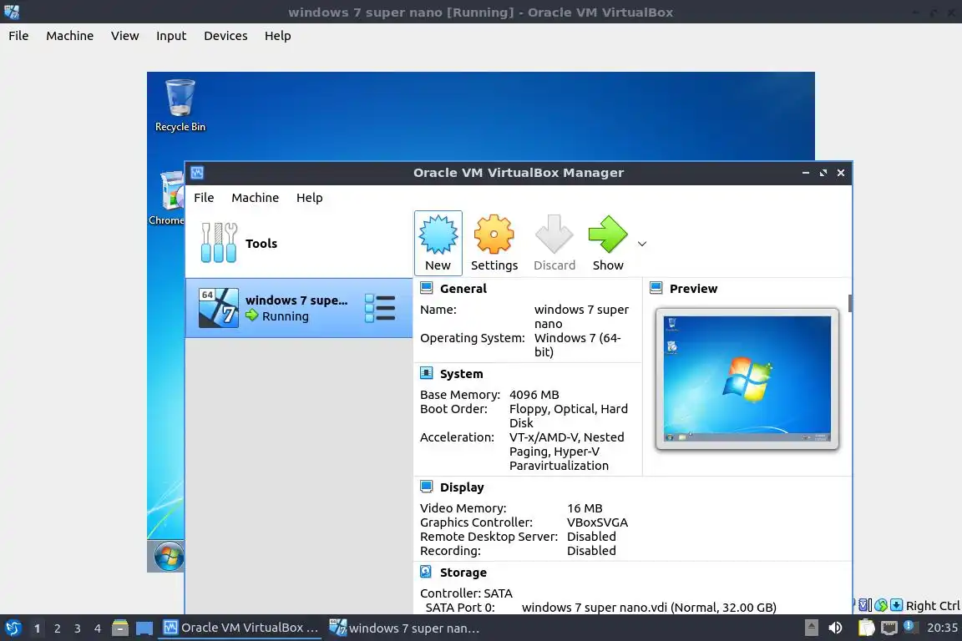Select the Chrome shortcut on the guest desktop

(166, 199)
